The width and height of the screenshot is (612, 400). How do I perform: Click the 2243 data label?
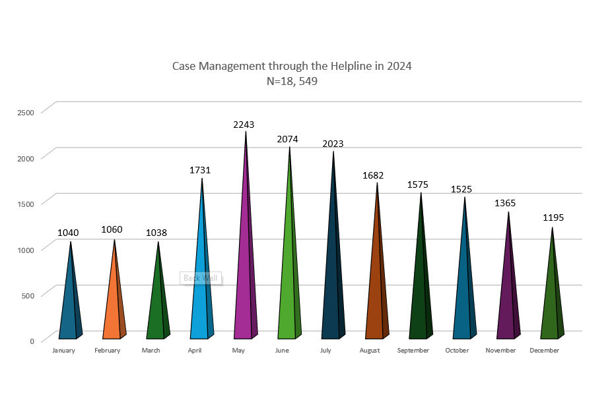244,125
